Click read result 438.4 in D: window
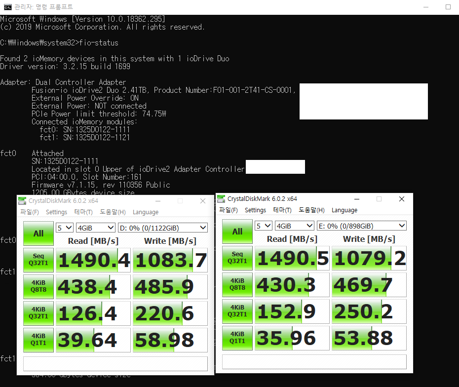The height and width of the screenshot is (387, 459). pos(93,287)
